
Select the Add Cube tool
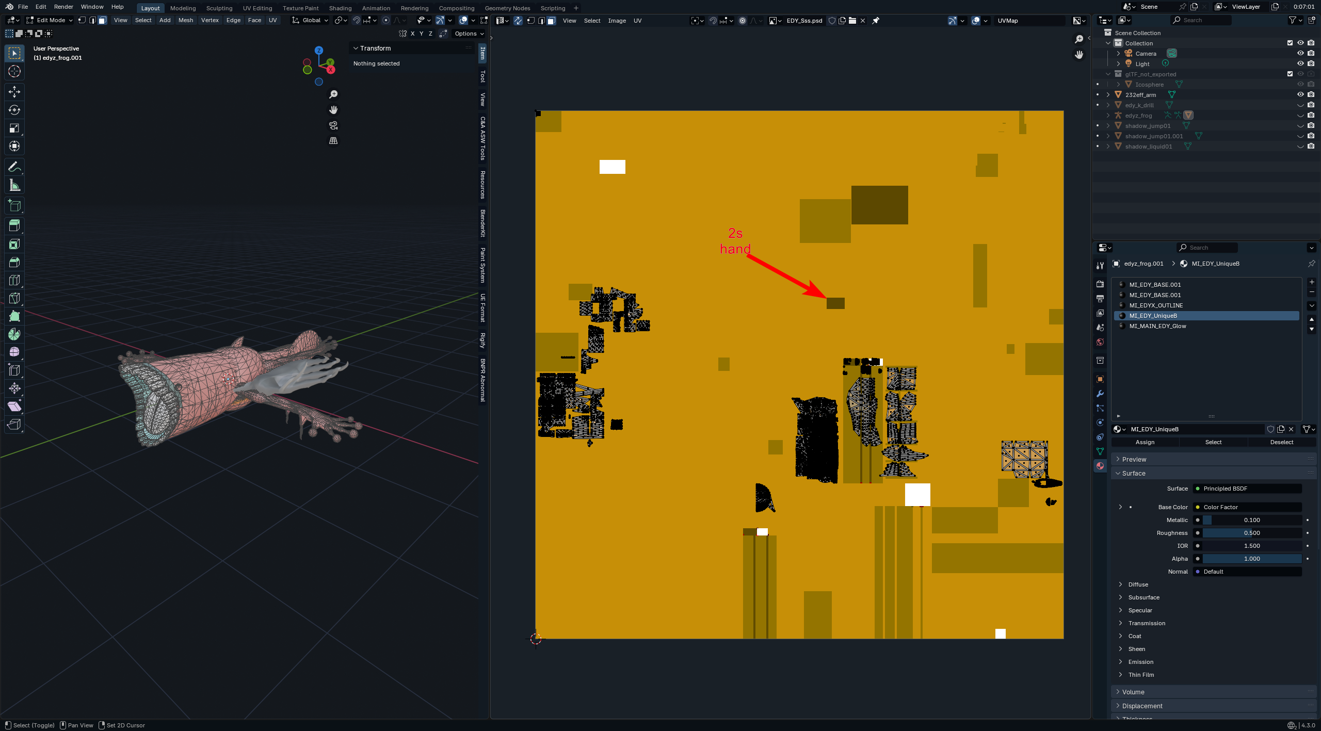(14, 205)
